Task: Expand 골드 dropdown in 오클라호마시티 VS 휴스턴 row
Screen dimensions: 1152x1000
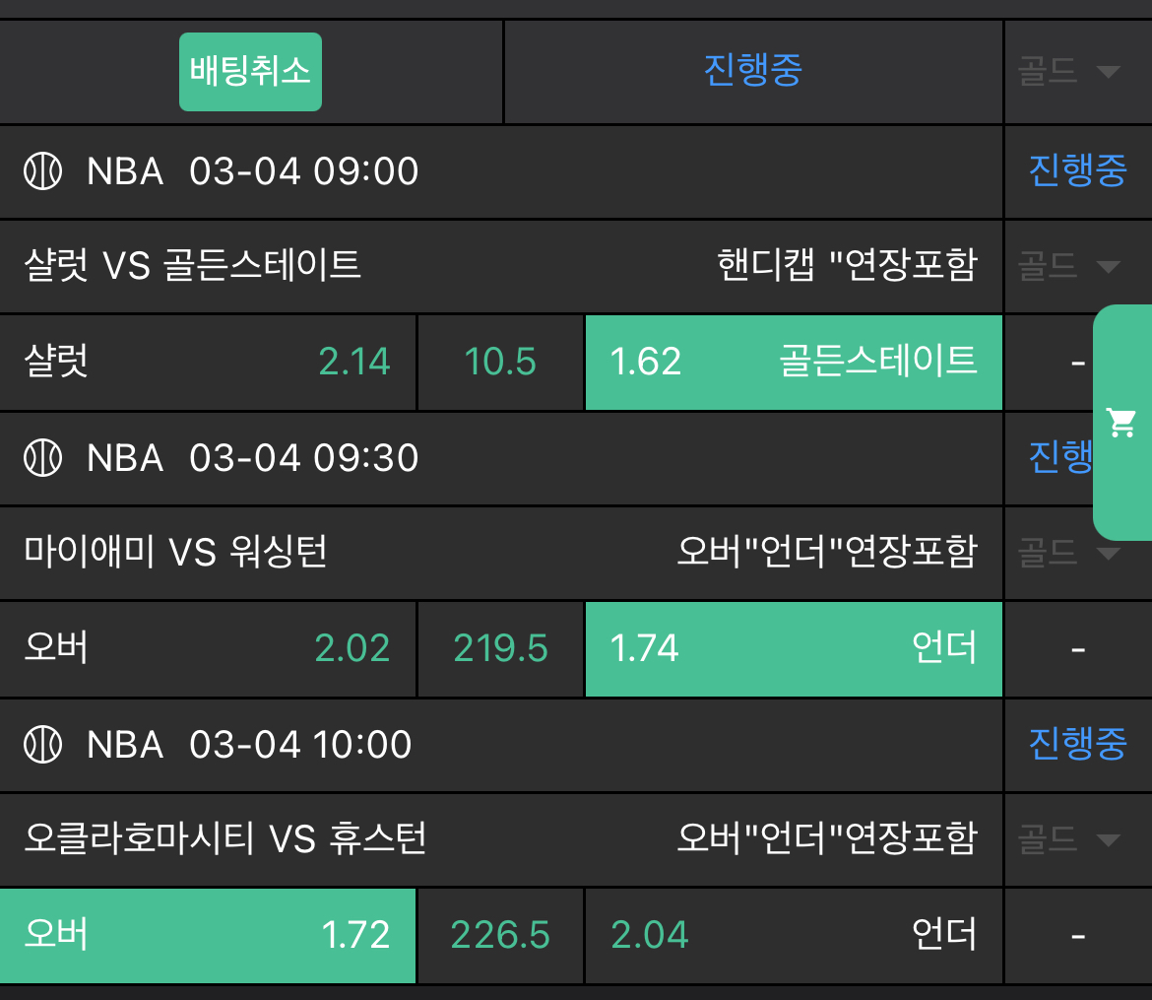Action: [1069, 839]
